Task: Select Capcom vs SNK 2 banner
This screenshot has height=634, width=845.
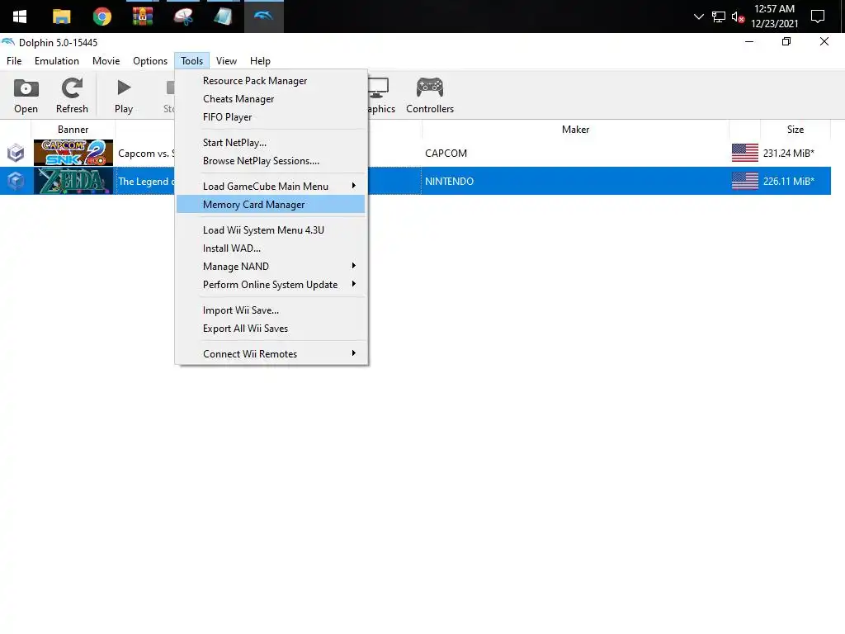Action: (73, 153)
